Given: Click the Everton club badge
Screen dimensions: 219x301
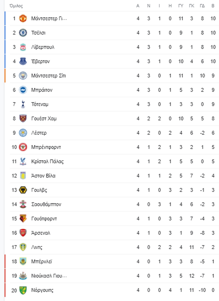Looking at the screenshot, I should [x=23, y=61].
